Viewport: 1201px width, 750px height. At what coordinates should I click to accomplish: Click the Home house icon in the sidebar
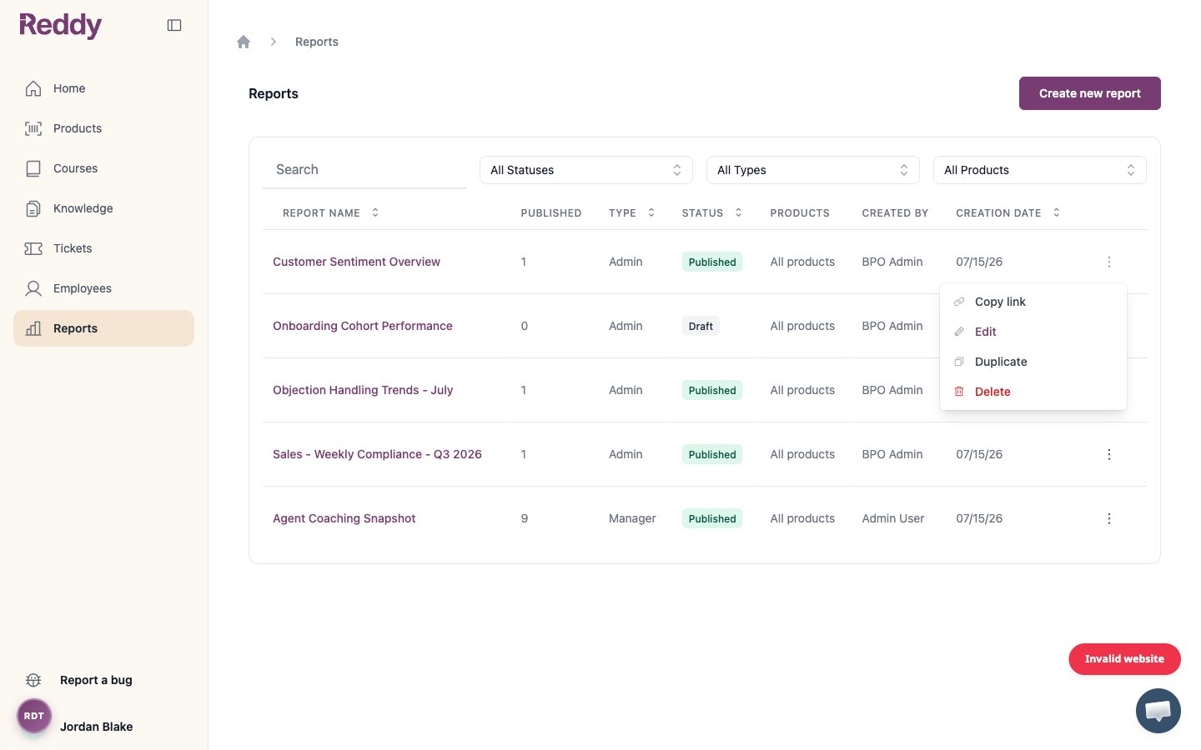[x=33, y=88]
